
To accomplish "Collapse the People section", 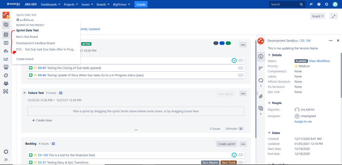I will point(269,103).
